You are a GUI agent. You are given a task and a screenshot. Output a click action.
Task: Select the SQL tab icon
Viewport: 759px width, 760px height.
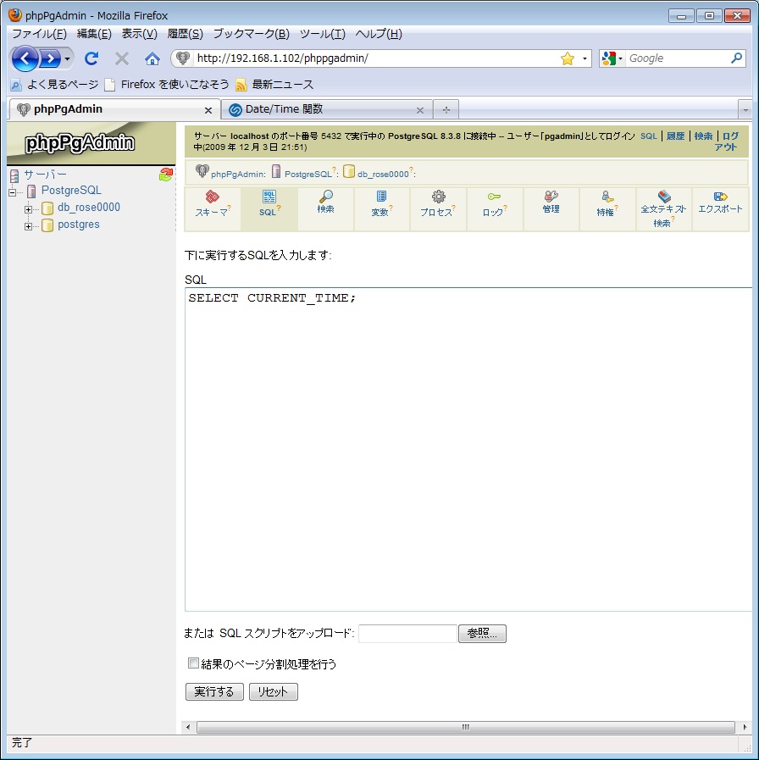coord(269,197)
